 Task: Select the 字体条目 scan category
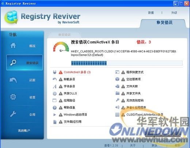coord(69,86)
